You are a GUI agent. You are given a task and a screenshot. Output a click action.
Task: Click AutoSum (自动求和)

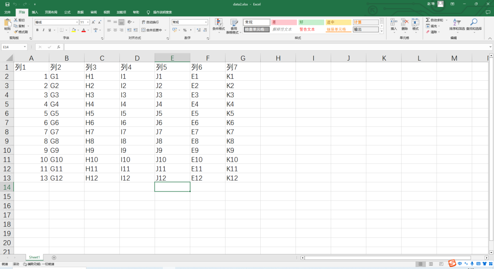tap(435, 20)
